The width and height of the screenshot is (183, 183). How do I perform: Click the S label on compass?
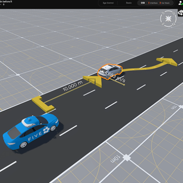click(x=163, y=13)
